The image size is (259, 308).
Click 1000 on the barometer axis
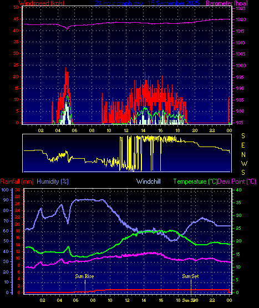pos(241,65)
